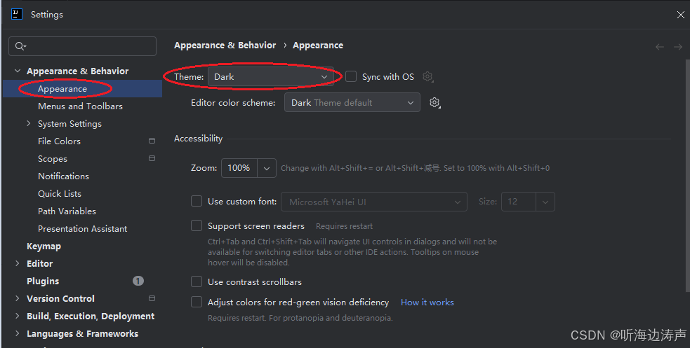Click the Version Control project-level icon
690x348 pixels.
152,298
